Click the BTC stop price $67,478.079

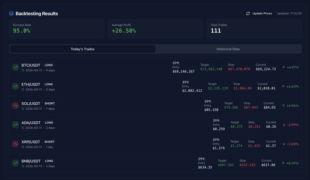point(239,69)
